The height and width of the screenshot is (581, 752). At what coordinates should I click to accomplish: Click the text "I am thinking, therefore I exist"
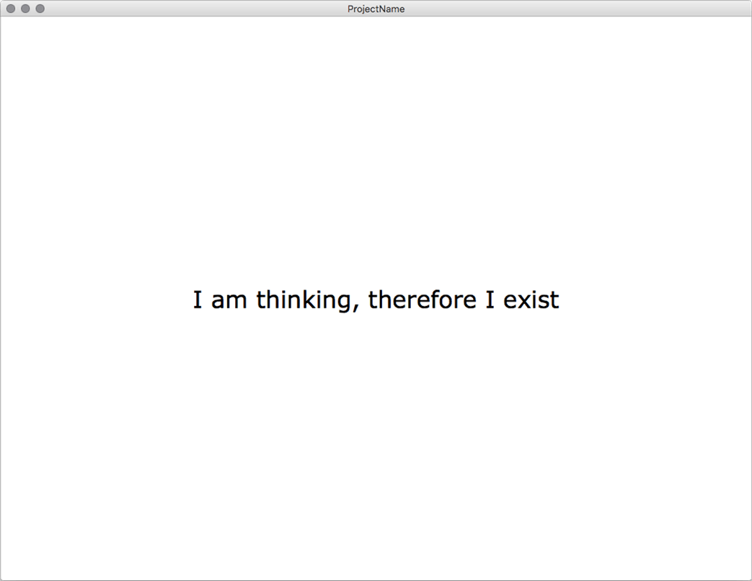[x=376, y=300]
